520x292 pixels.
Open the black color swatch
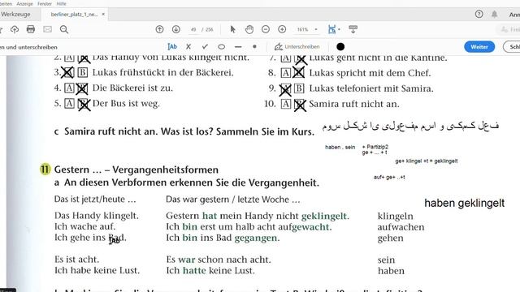coord(340,47)
